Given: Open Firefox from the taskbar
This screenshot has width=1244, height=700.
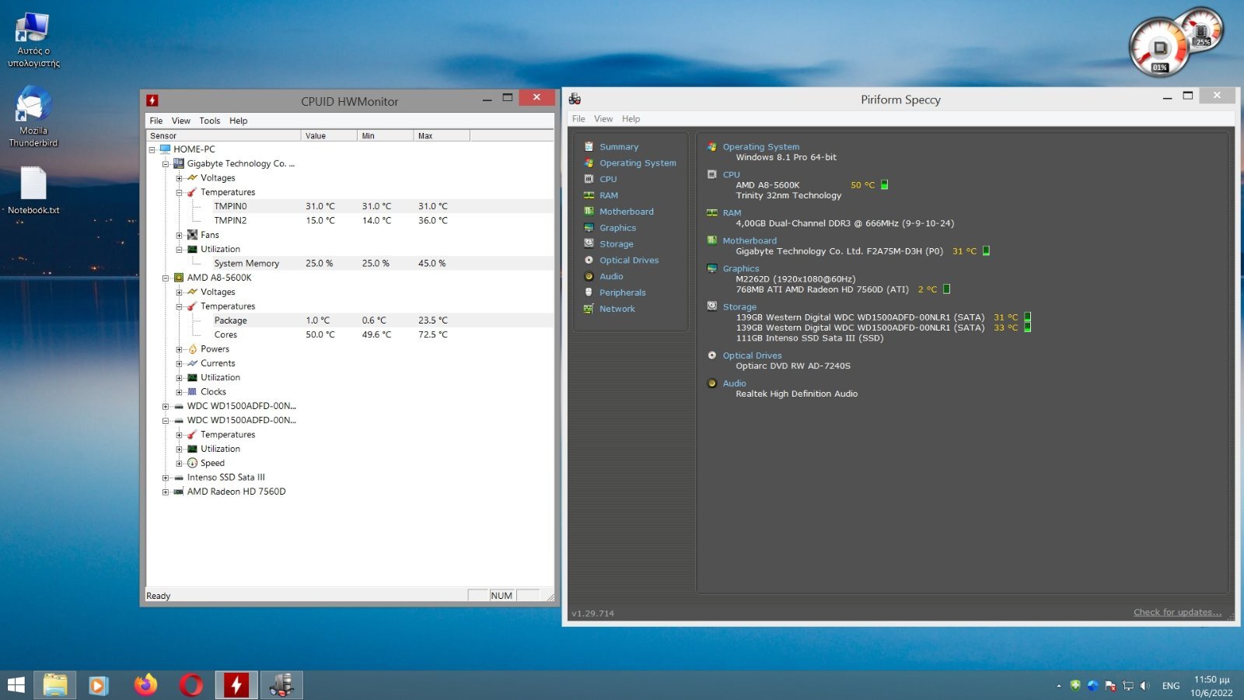Looking at the screenshot, I should 145,685.
